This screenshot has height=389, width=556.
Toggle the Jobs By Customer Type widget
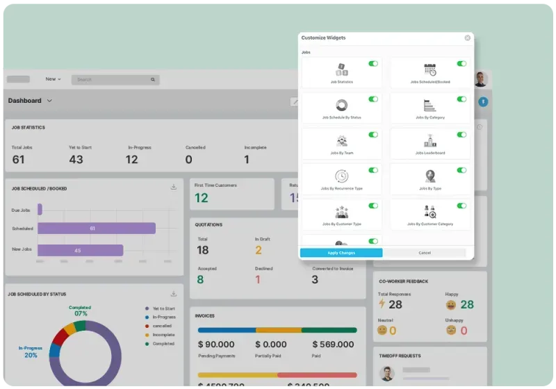pos(373,206)
